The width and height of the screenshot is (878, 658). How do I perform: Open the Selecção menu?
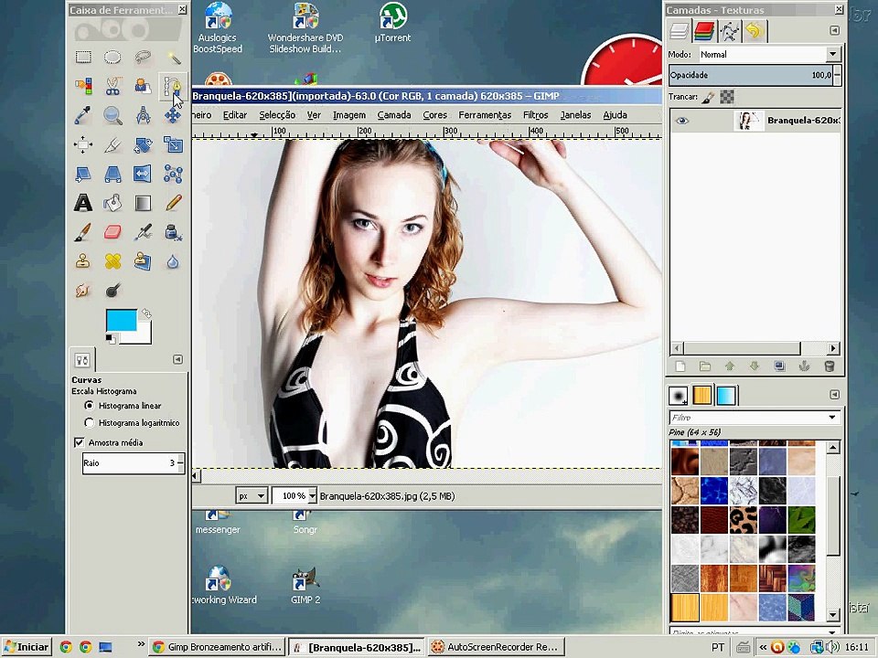coord(277,115)
